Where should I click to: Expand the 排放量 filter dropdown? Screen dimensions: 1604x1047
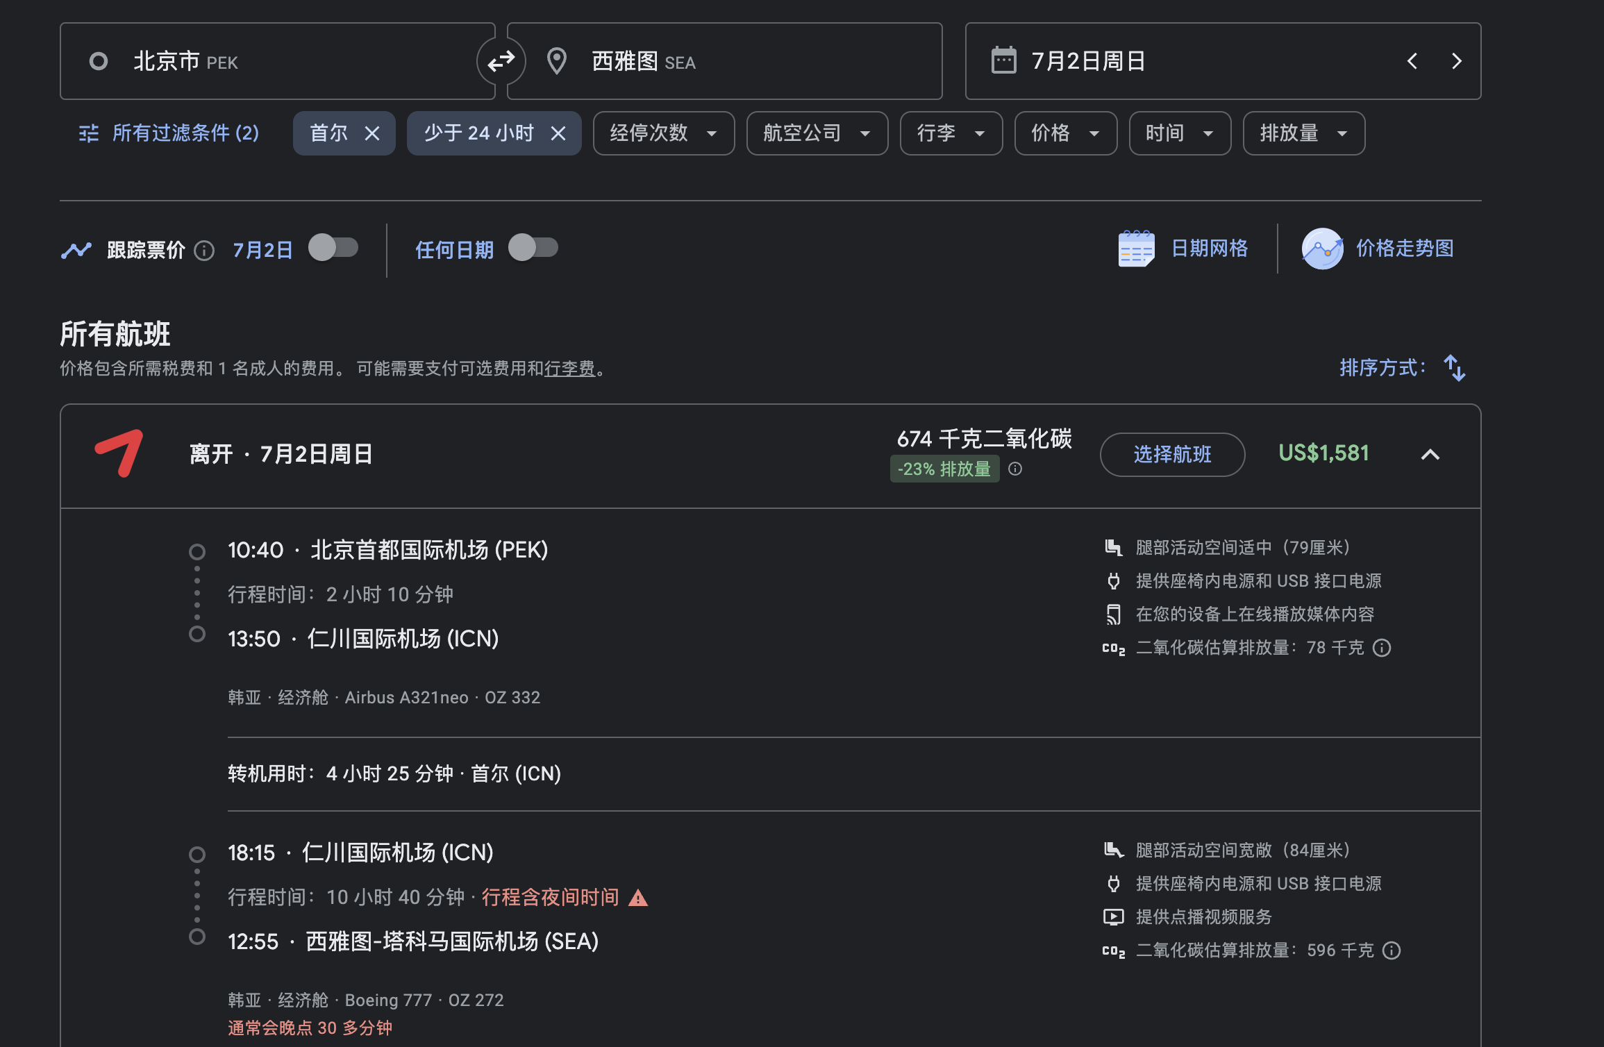[x=1303, y=133]
